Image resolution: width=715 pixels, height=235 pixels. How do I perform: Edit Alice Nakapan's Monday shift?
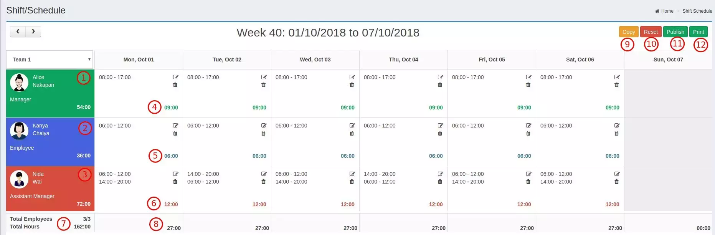175,77
